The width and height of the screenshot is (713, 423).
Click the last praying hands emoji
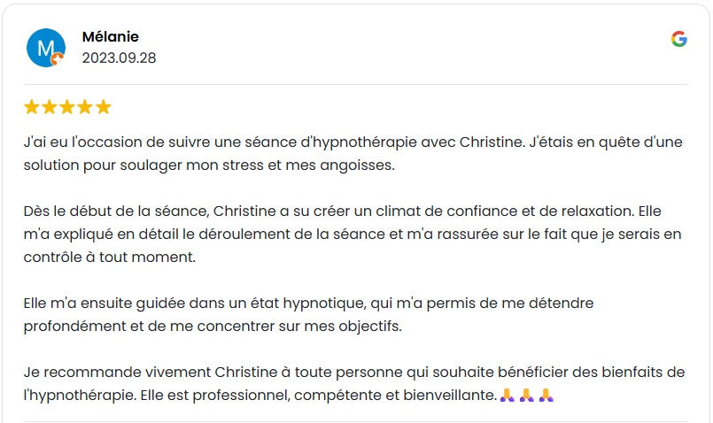click(x=546, y=394)
